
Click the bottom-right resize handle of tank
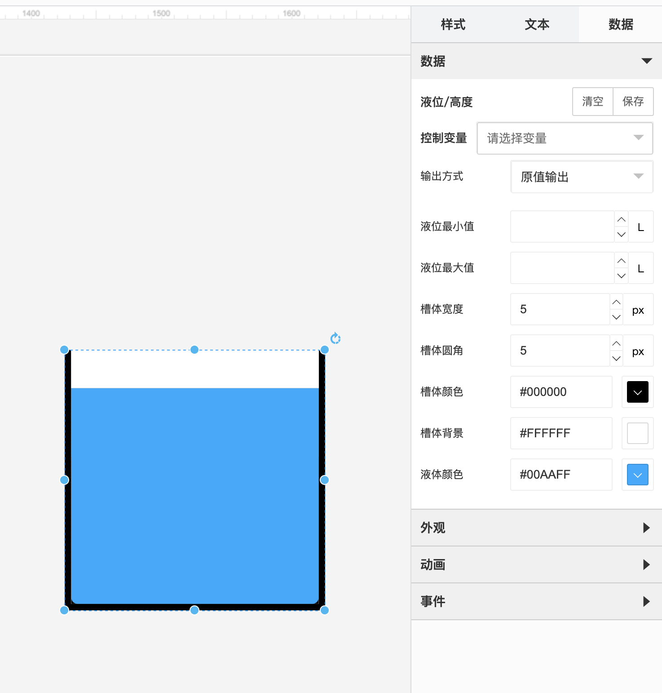(x=324, y=610)
